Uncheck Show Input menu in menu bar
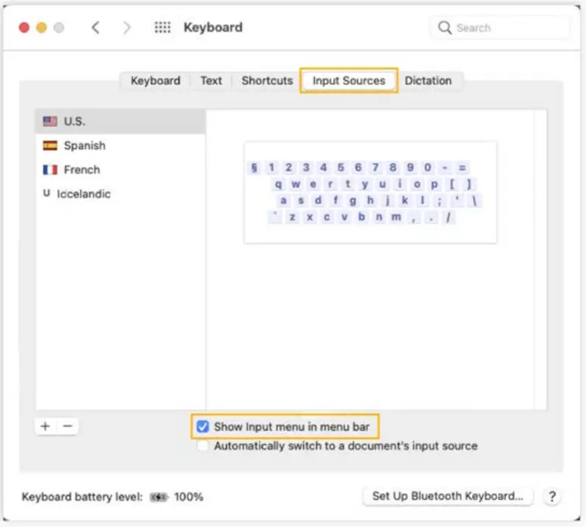Viewport: 586px width, 527px height. point(203,427)
